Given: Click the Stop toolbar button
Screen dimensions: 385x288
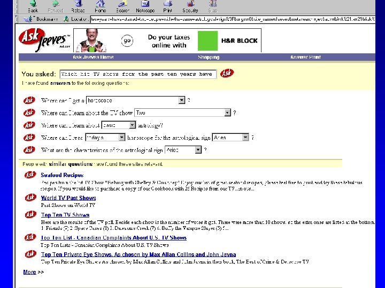Looking at the screenshot, I should pyautogui.click(x=213, y=6).
